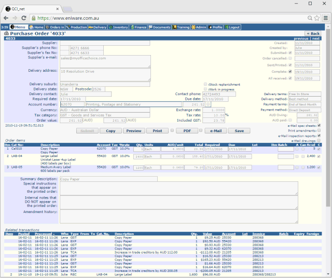Open the Inventory menu
The height and width of the screenshot is (278, 332).
tap(118, 27)
